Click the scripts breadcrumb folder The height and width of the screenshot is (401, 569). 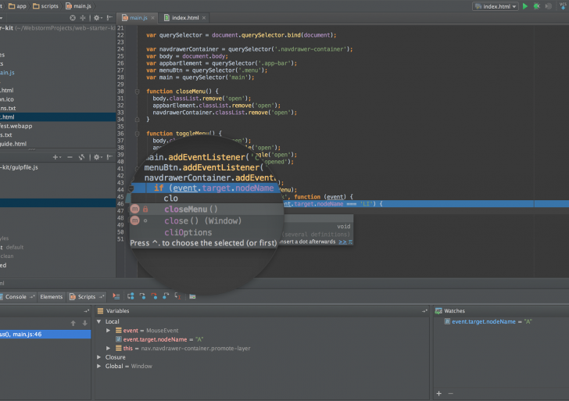48,5
